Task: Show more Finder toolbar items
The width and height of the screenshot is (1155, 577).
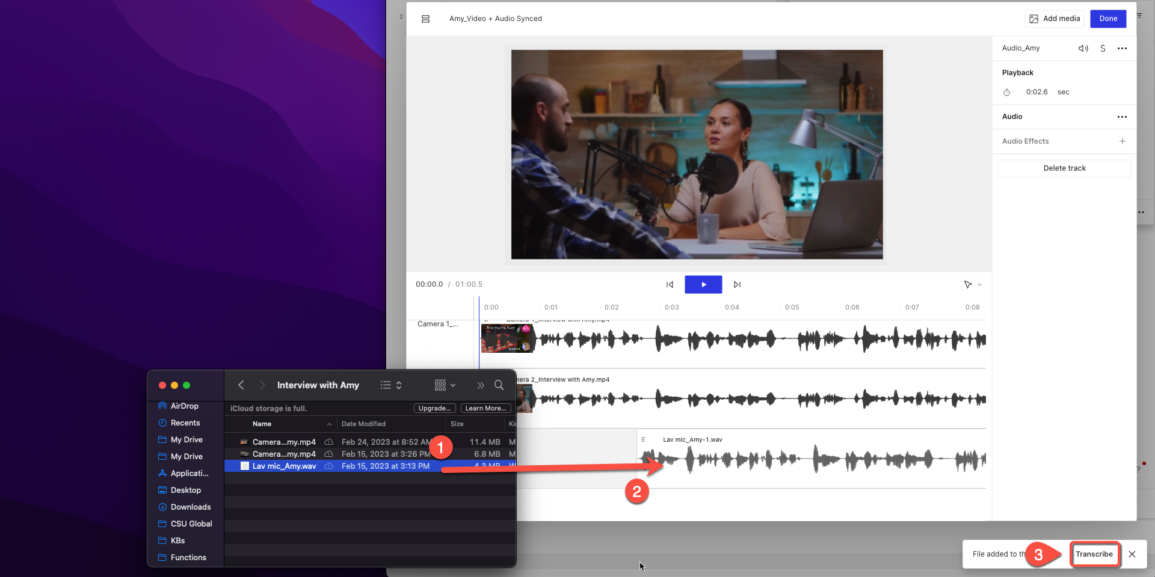Action: (x=480, y=385)
